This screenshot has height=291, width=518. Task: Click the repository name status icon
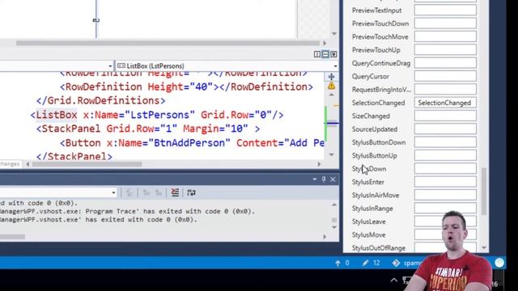click(396, 263)
